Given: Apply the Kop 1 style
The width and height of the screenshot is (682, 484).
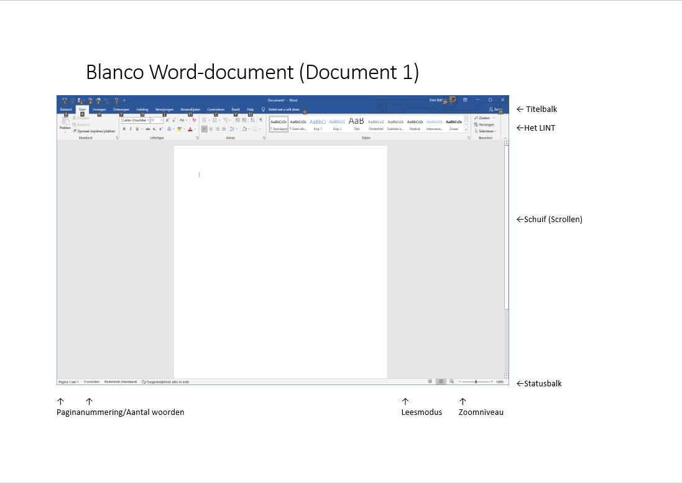Looking at the screenshot, I should point(318,124).
